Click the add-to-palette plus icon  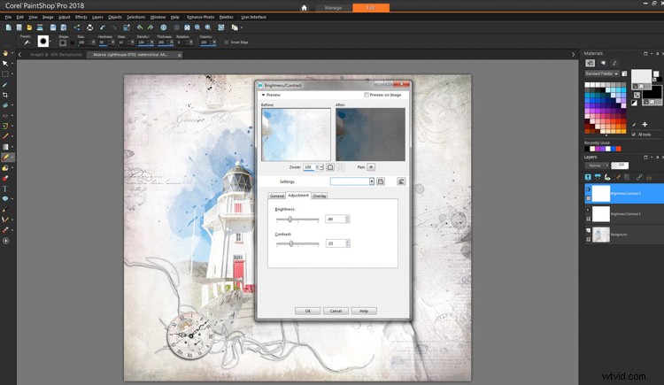pos(645,125)
